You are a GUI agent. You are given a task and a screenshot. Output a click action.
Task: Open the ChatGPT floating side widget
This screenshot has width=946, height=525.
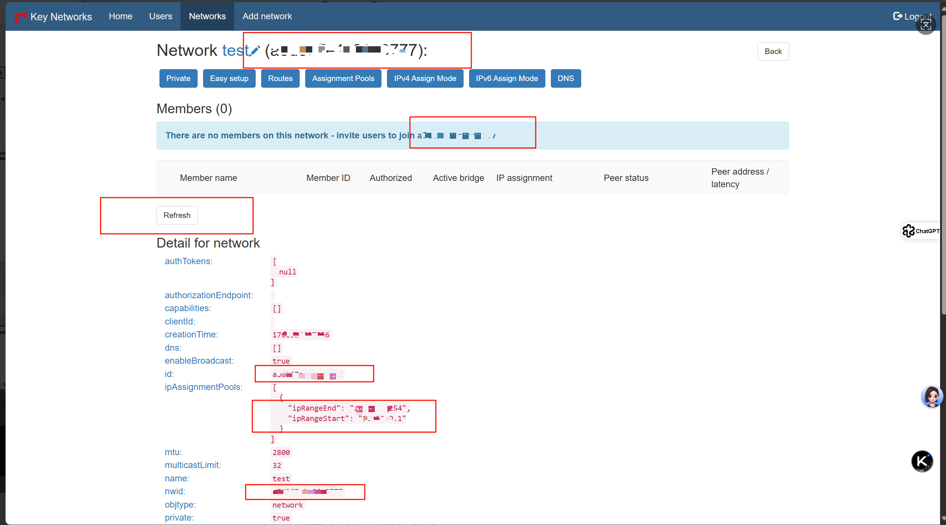(x=921, y=231)
